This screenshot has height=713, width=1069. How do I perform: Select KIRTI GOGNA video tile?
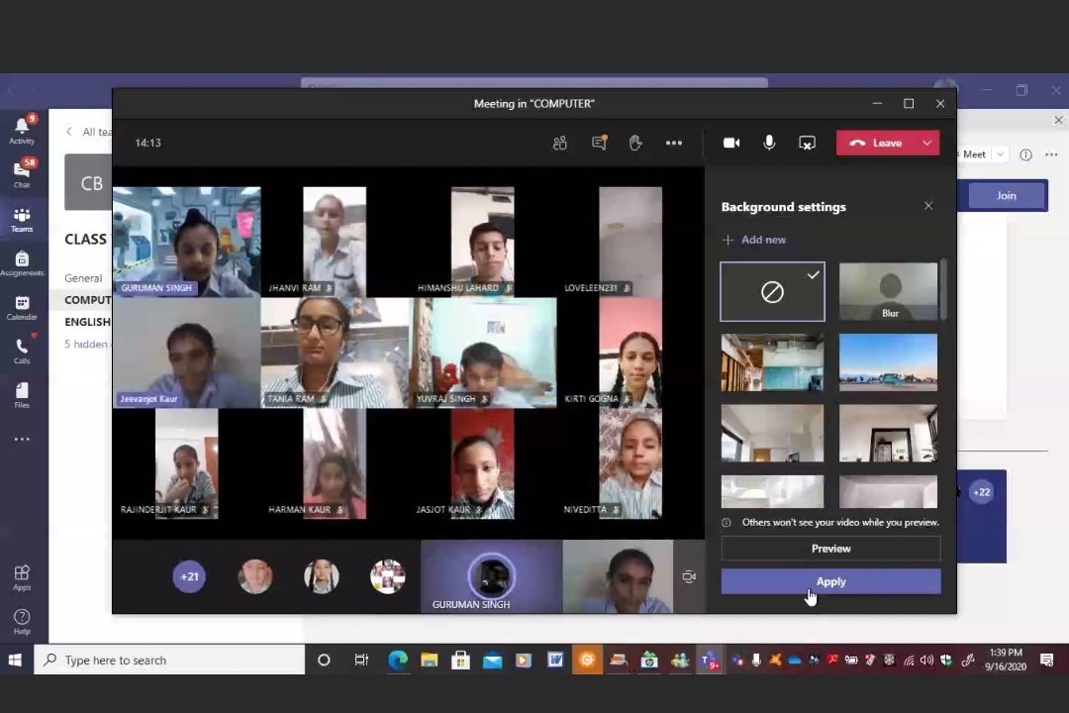pos(631,353)
